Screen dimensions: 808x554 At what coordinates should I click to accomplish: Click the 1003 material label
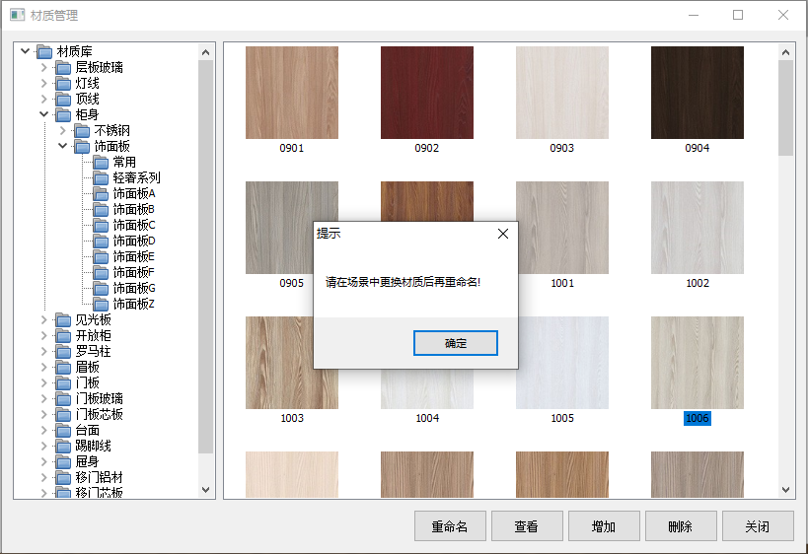tap(292, 418)
